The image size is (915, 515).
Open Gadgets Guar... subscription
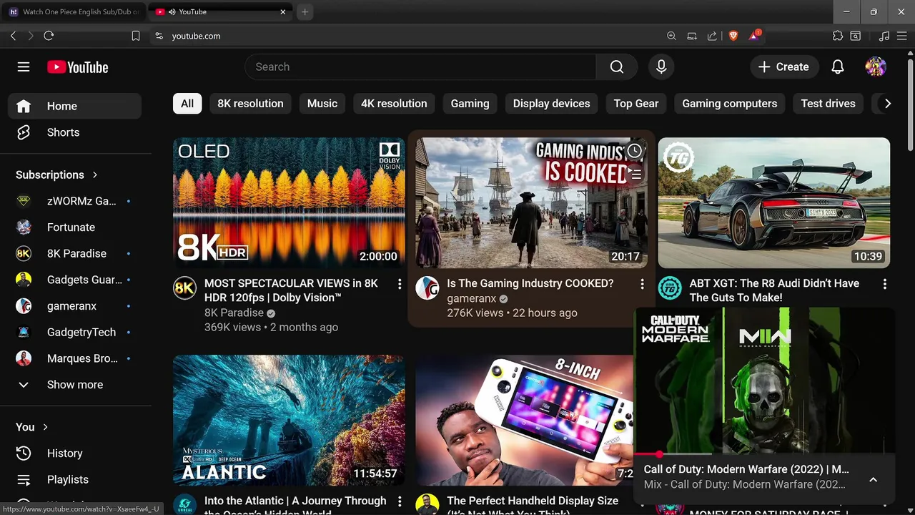point(75,280)
